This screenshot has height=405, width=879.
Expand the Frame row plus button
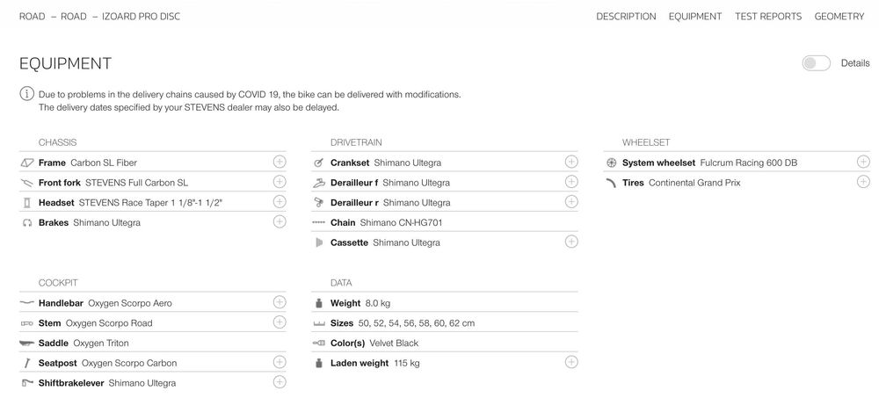pos(280,162)
